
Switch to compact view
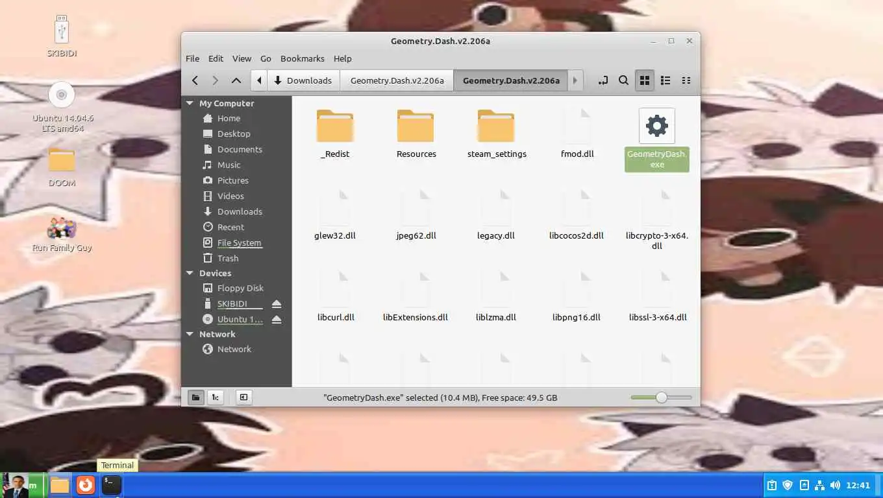pos(686,80)
